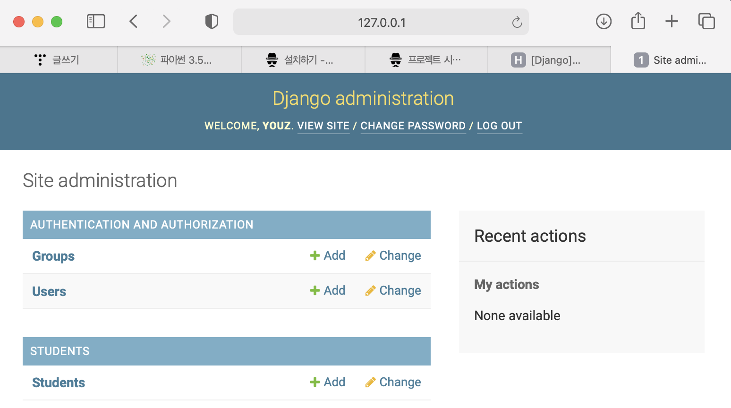Image resolution: width=731 pixels, height=408 pixels.
Task: Click the Site admin tab favicon
Action: (x=641, y=60)
